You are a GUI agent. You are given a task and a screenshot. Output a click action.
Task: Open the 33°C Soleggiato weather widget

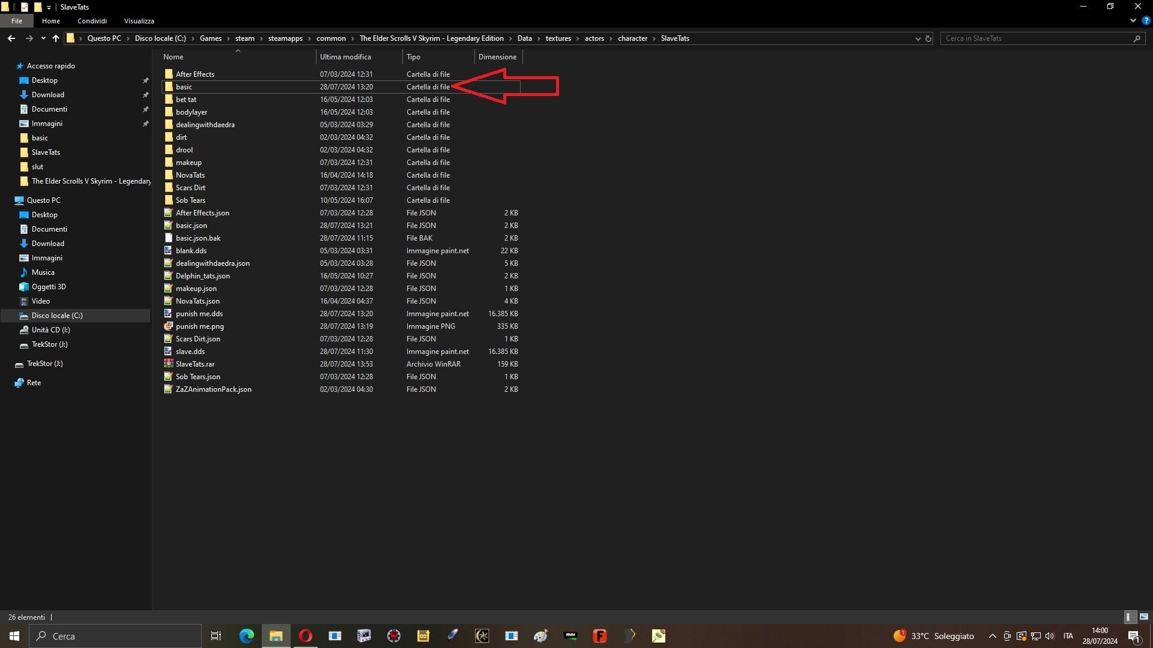coord(933,636)
